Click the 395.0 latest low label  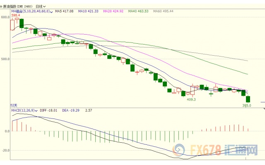(x=247, y=106)
